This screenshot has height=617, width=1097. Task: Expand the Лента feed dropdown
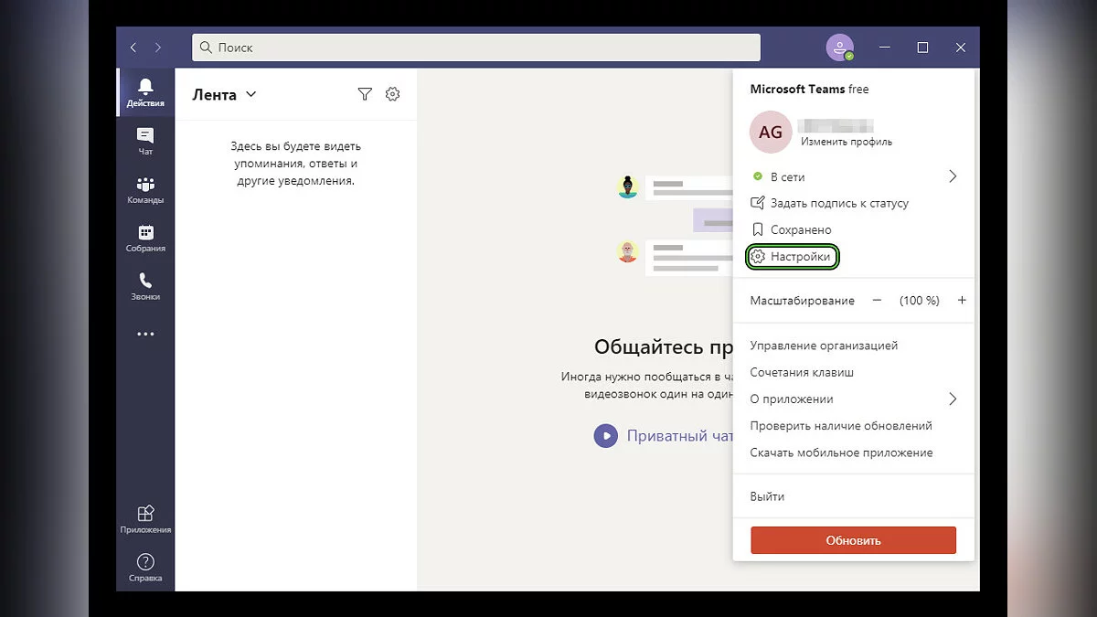pyautogui.click(x=251, y=94)
